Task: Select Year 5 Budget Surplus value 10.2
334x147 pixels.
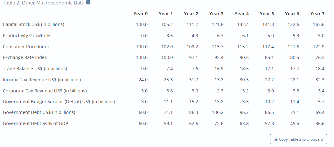Action: point(269,102)
